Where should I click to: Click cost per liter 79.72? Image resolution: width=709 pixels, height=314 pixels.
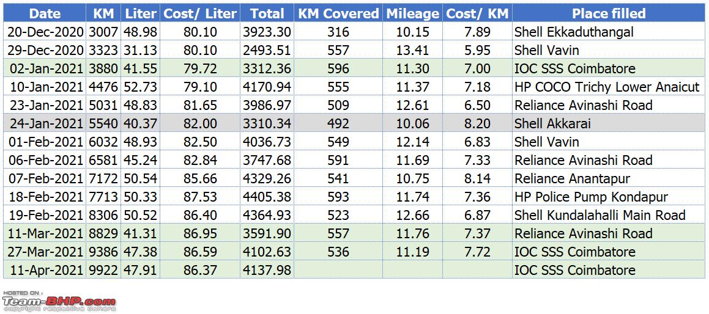click(200, 68)
